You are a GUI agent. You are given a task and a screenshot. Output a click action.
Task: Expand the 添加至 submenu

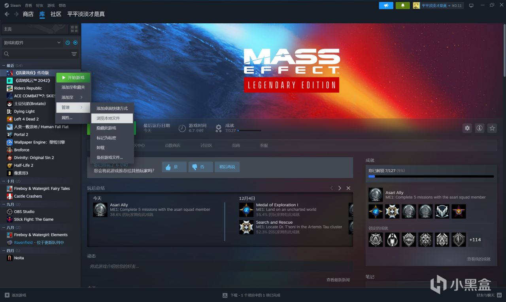tap(73, 97)
